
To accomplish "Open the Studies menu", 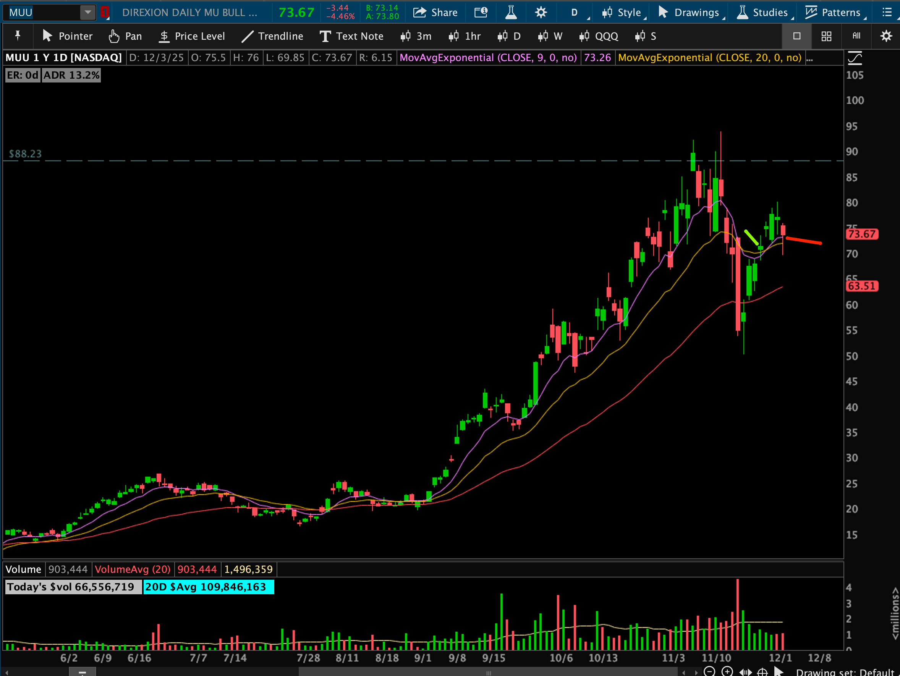I will tap(764, 13).
